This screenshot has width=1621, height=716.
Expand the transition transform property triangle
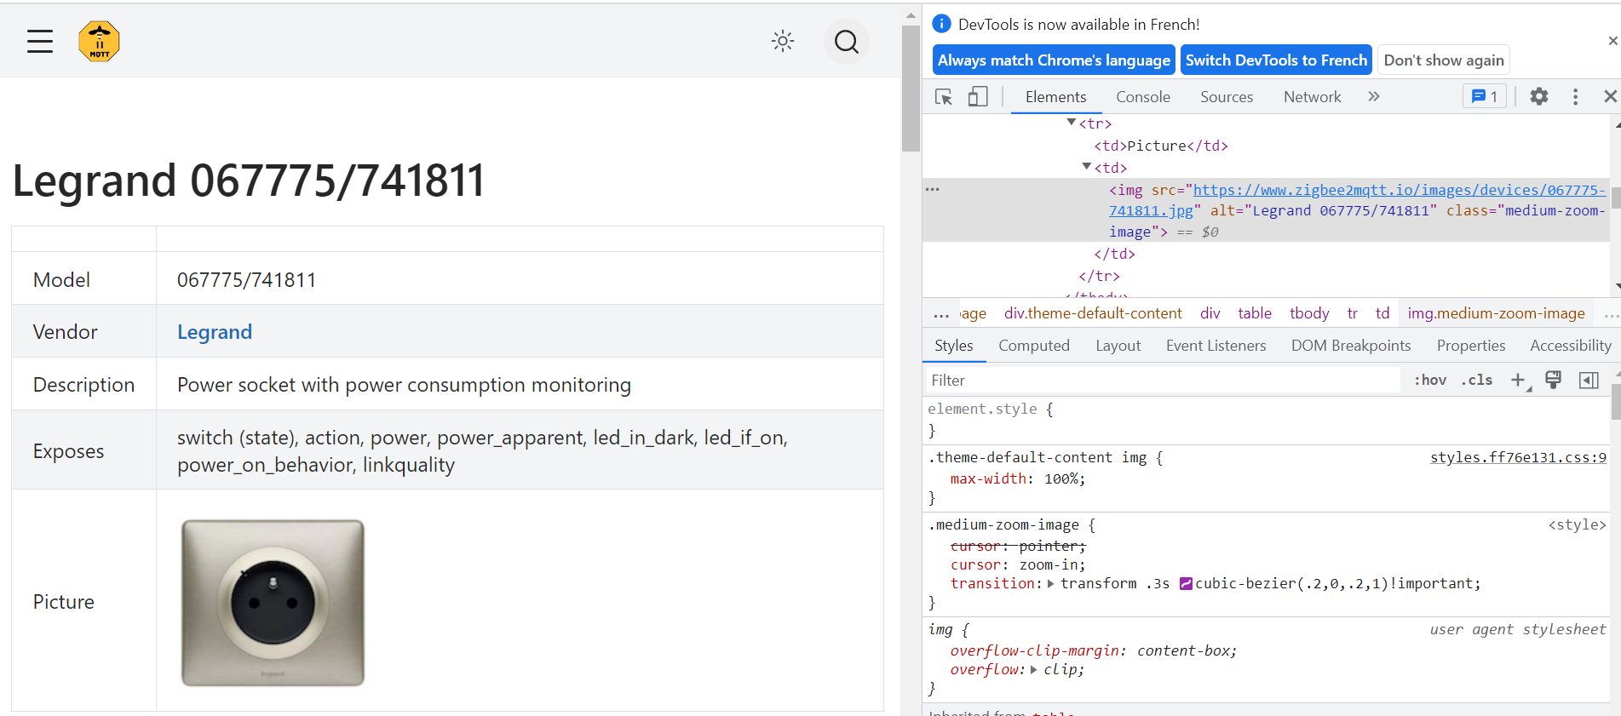coord(1051,583)
